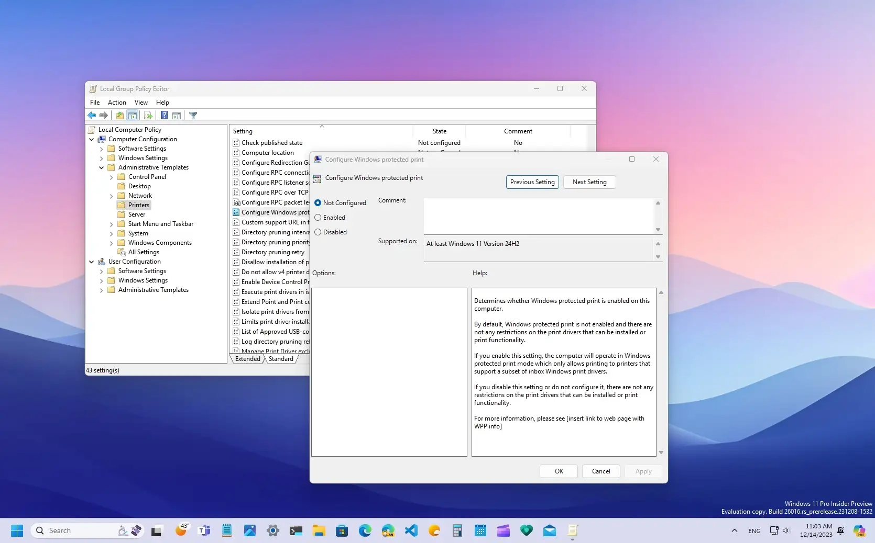This screenshot has width=875, height=543.
Task: Click the Apply button
Action: [643, 471]
